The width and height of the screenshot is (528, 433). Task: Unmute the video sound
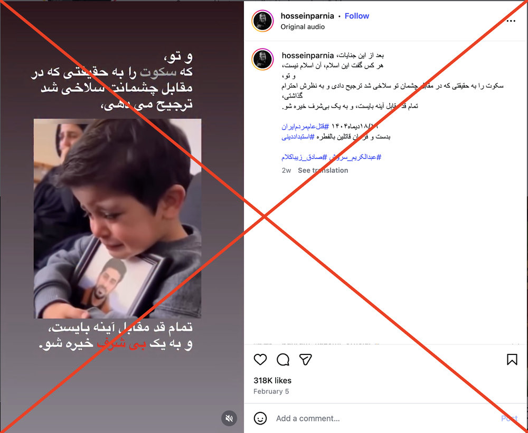pos(229,418)
